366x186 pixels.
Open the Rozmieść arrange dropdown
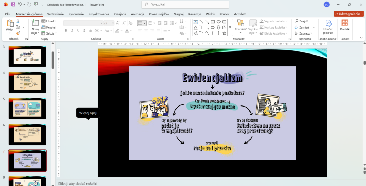(x=241, y=27)
